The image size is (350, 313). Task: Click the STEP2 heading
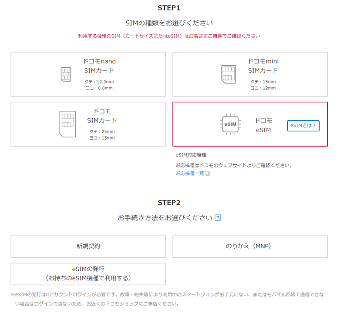[169, 203]
